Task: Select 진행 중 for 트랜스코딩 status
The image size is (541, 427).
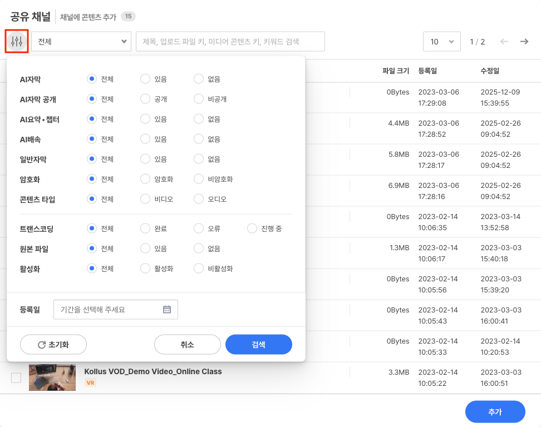Action: (252, 228)
